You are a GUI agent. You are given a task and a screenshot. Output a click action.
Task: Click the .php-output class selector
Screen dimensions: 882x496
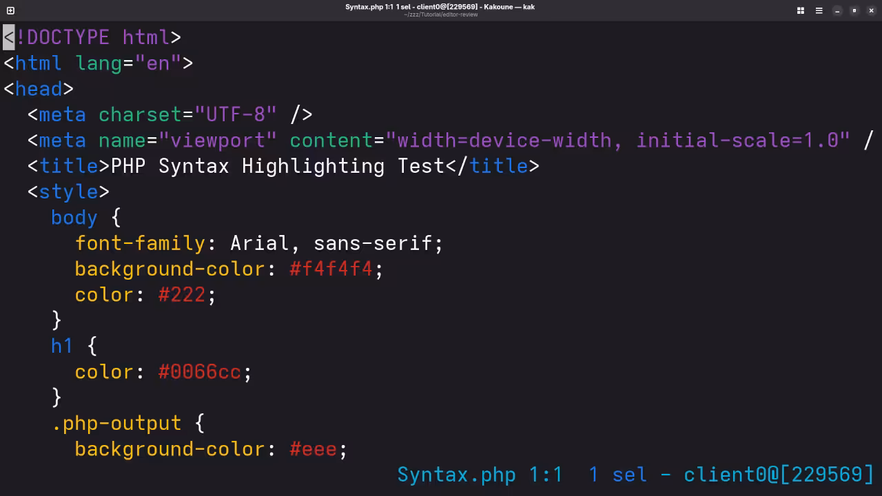point(116,423)
